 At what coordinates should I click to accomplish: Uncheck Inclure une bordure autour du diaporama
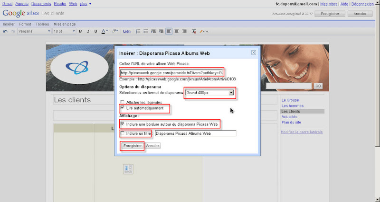(x=123, y=124)
